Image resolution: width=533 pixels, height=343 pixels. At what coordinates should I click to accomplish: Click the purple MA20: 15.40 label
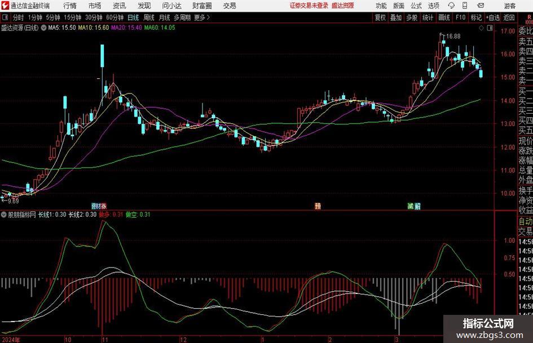[126, 28]
